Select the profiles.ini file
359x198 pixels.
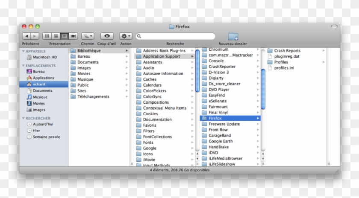click(x=296, y=68)
